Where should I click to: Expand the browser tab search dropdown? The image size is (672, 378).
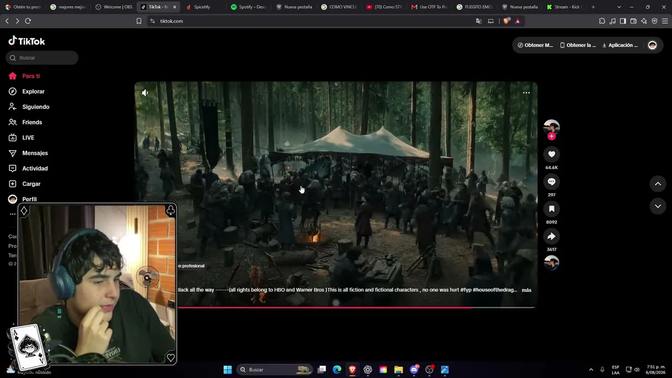619,7
